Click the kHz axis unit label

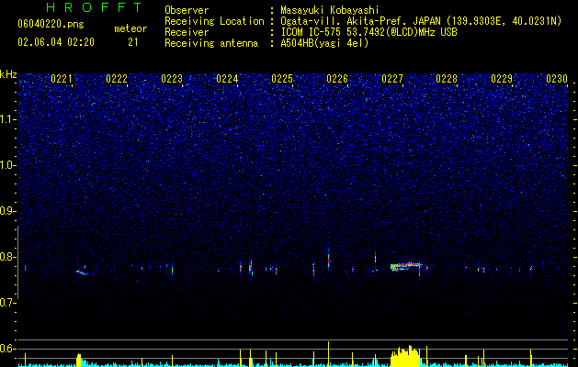coord(8,74)
